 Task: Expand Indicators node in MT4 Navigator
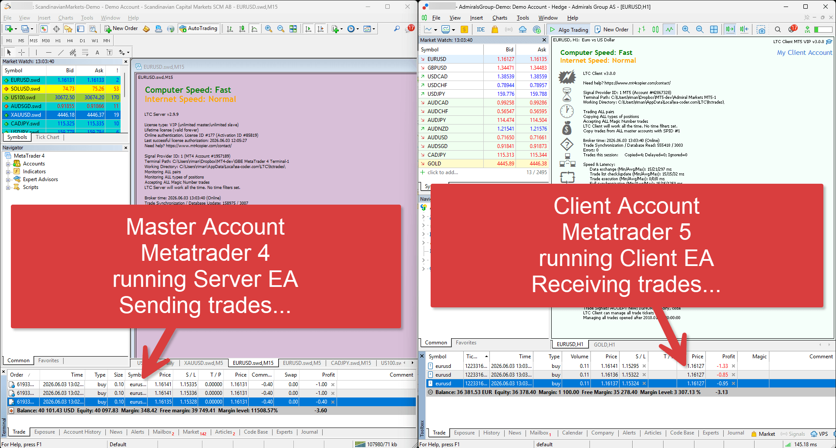(x=8, y=172)
